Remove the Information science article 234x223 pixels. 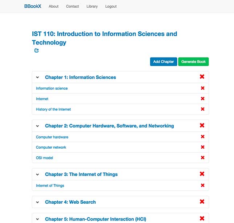202,88
